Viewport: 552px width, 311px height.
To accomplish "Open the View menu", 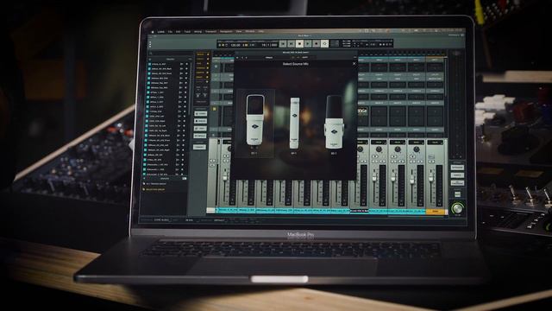I will pos(239,31).
